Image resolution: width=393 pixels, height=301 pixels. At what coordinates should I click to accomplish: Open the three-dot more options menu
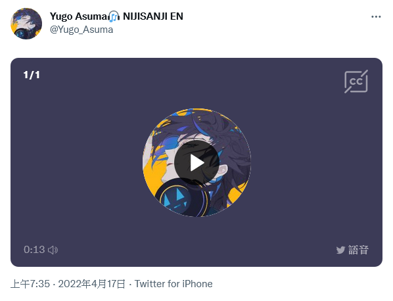[x=376, y=17]
